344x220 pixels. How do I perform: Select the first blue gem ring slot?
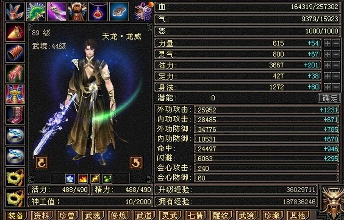click(15, 135)
